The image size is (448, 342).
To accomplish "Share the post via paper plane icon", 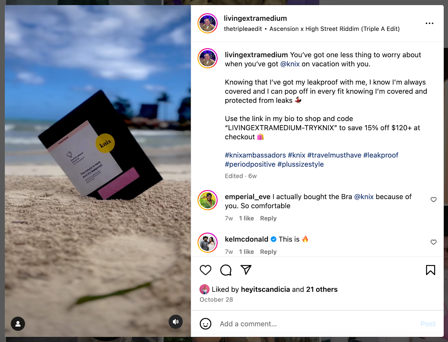I will pyautogui.click(x=246, y=270).
